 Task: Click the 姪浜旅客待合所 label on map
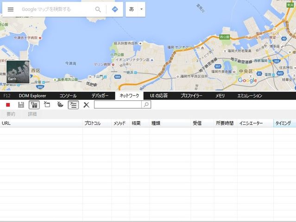point(126,43)
